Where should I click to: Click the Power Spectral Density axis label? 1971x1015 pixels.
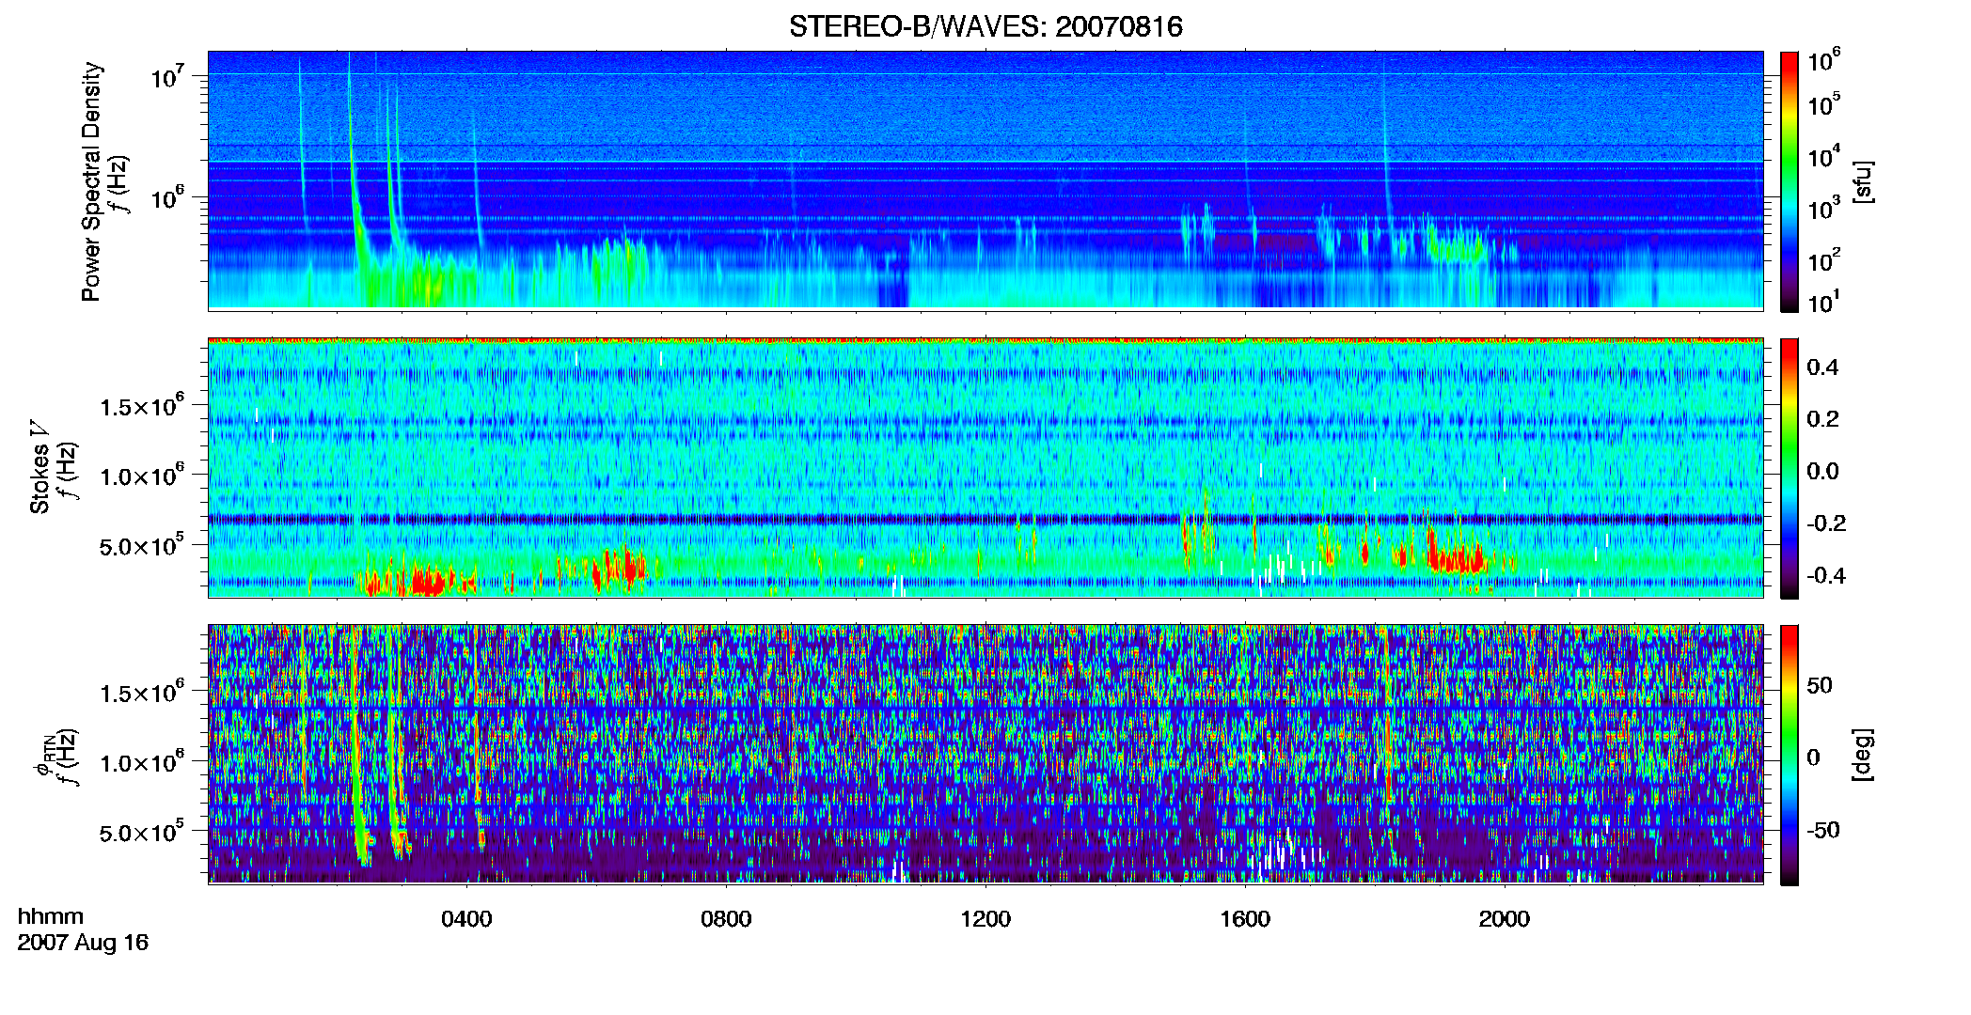[x=91, y=181]
